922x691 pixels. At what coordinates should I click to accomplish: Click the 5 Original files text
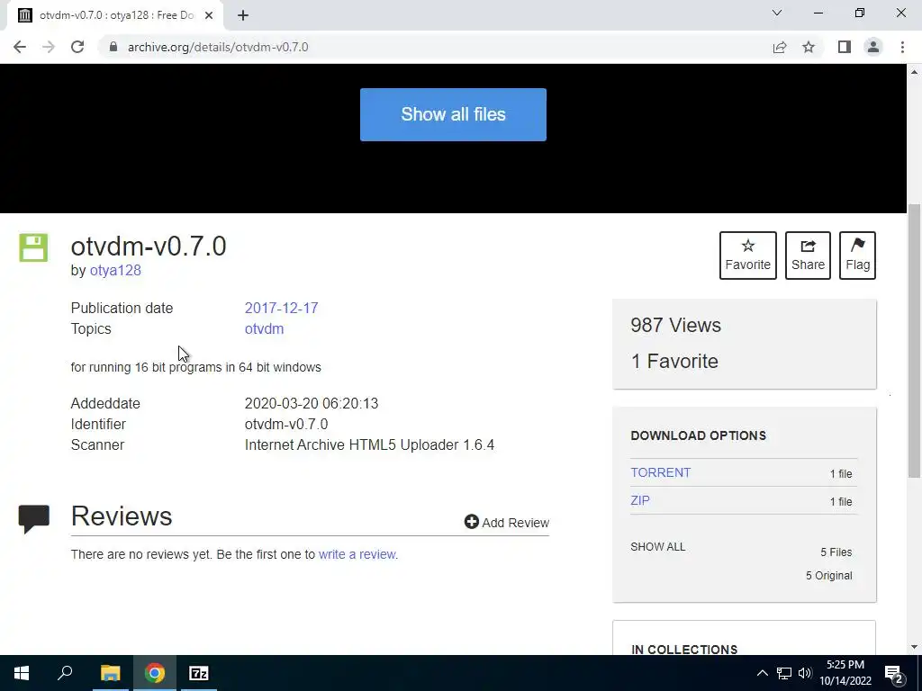[x=828, y=575]
